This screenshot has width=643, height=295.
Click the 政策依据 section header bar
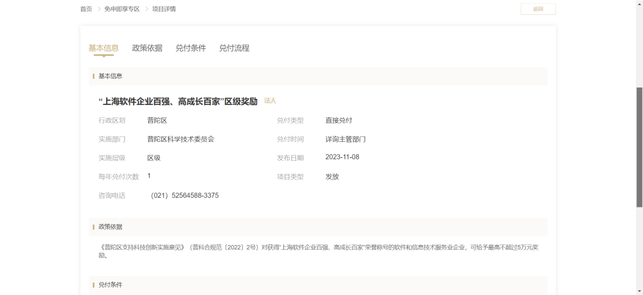318,227
